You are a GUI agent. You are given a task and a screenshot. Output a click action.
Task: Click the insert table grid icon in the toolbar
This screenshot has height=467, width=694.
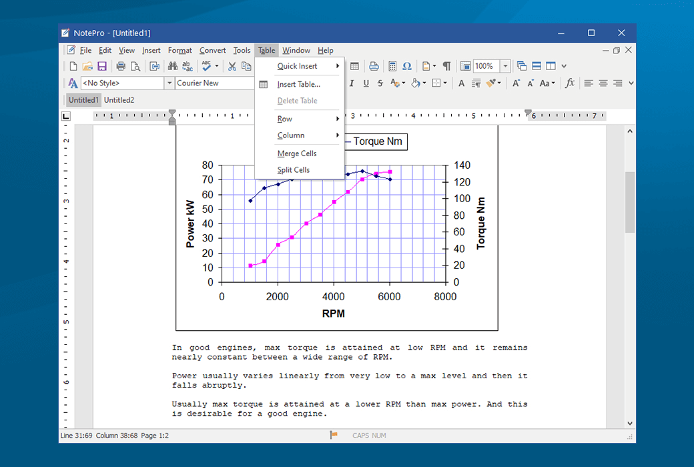(x=354, y=66)
